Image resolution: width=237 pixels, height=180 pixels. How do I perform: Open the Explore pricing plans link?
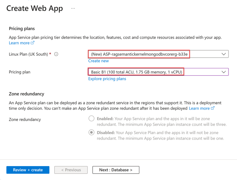[x=107, y=79]
